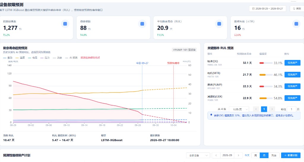
Task: Go to previous month before 2026-09
Action: tap(216, 155)
